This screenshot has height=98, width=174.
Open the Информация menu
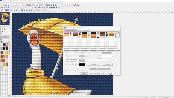33,3
